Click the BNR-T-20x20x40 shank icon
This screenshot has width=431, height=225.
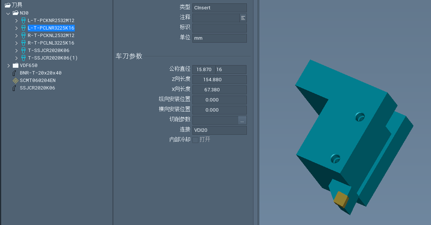pos(15,73)
